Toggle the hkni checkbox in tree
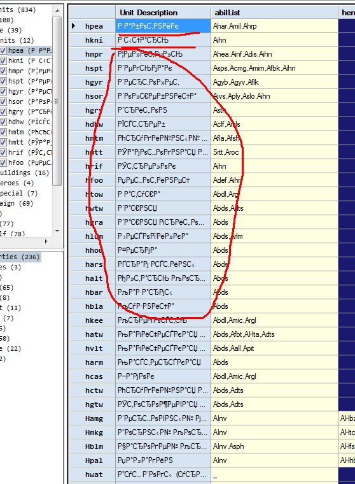Screen dimensions: 355x484 click(x=3, y=60)
